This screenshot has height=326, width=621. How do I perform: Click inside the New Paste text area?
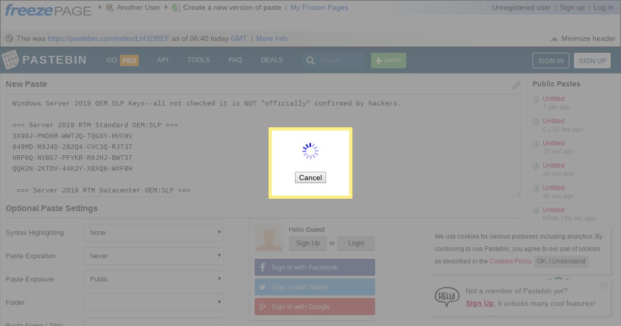(x=263, y=145)
